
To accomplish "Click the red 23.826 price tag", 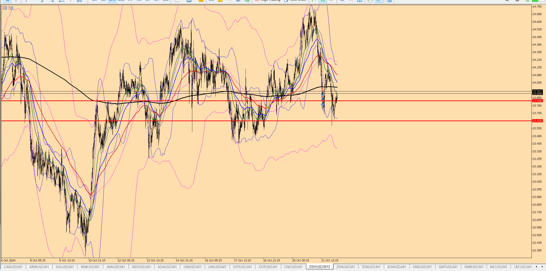I will 537,101.
